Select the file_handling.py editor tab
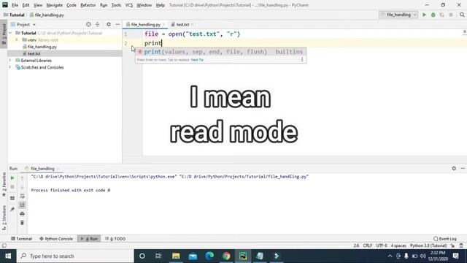This screenshot has height=263, width=467. point(146,24)
